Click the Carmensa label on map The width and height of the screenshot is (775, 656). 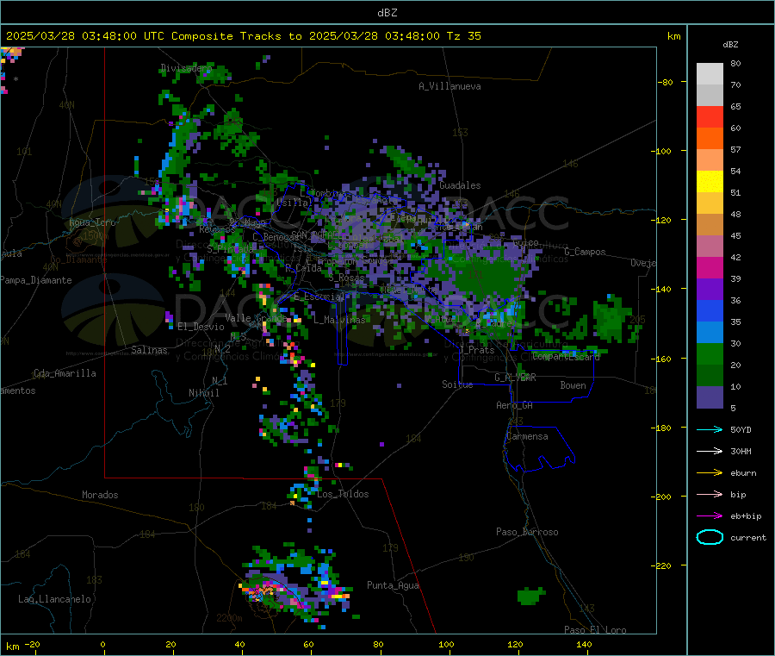coord(527,436)
